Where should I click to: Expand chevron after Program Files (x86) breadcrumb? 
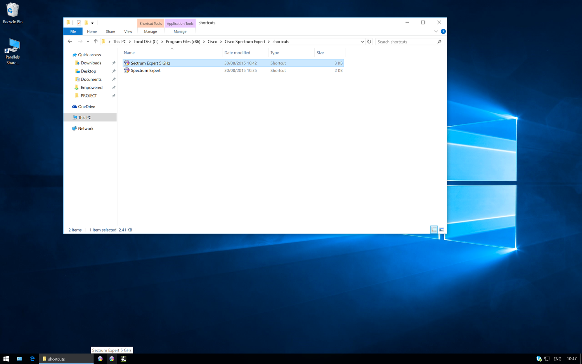[x=204, y=42]
